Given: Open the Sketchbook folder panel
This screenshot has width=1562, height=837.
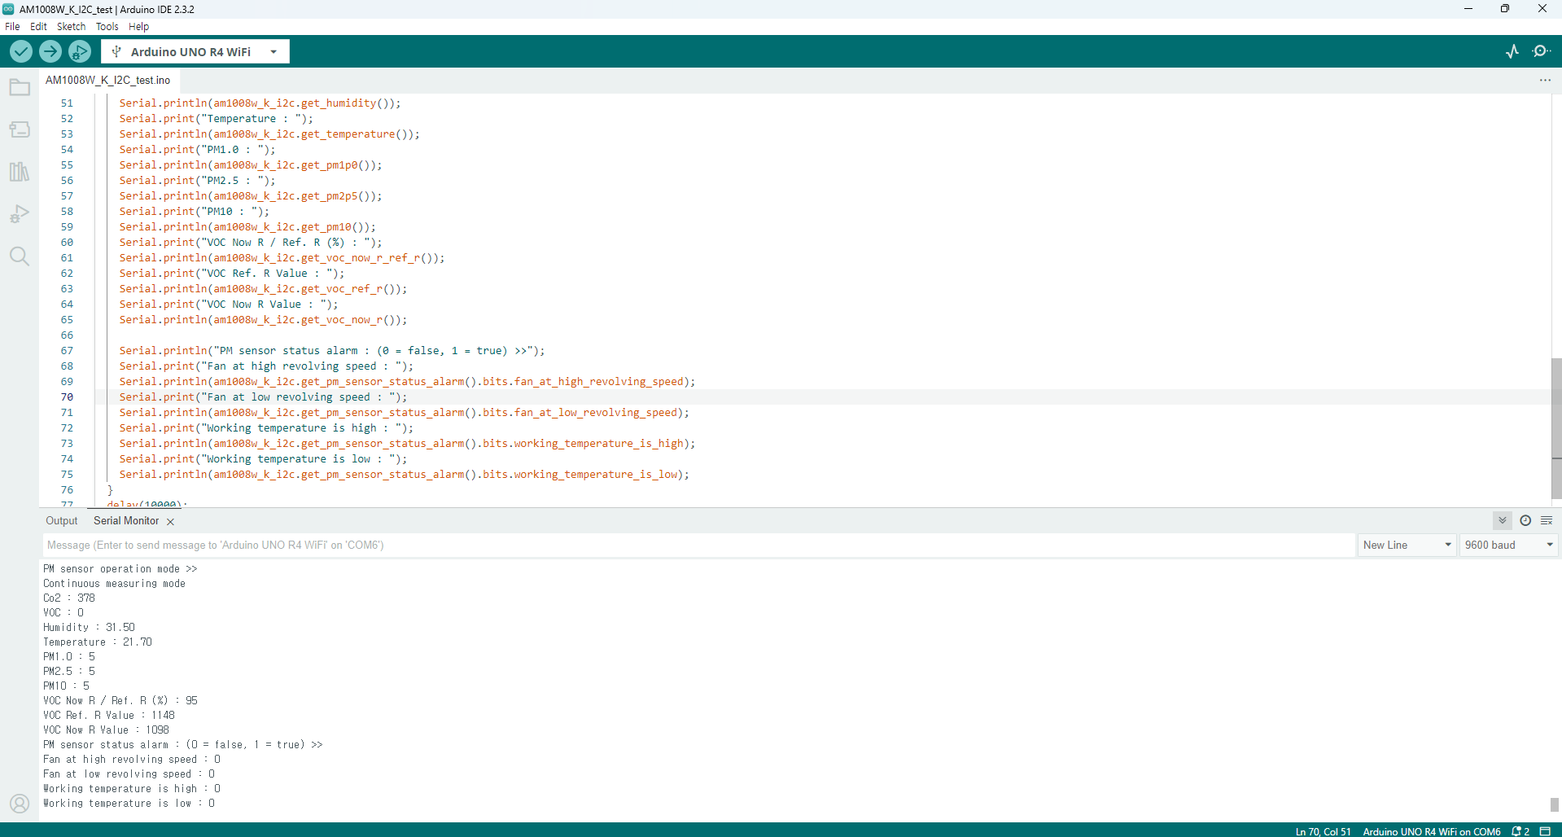Looking at the screenshot, I should click(x=20, y=87).
